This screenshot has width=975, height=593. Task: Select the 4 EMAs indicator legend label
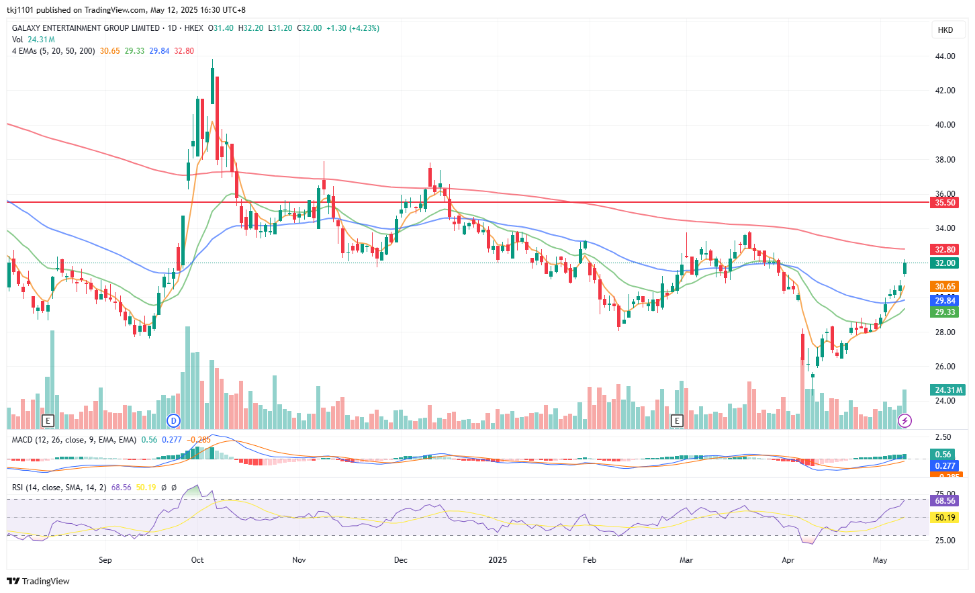(54, 51)
